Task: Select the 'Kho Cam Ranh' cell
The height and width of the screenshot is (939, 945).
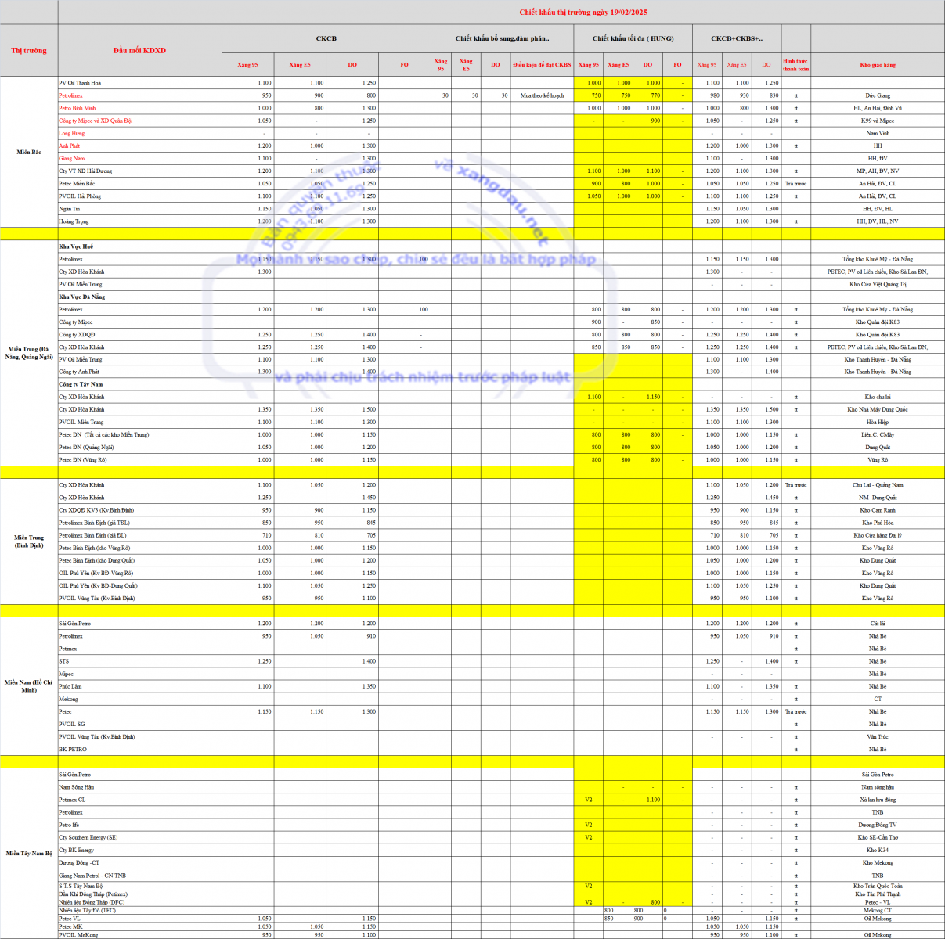Action: 878,510
